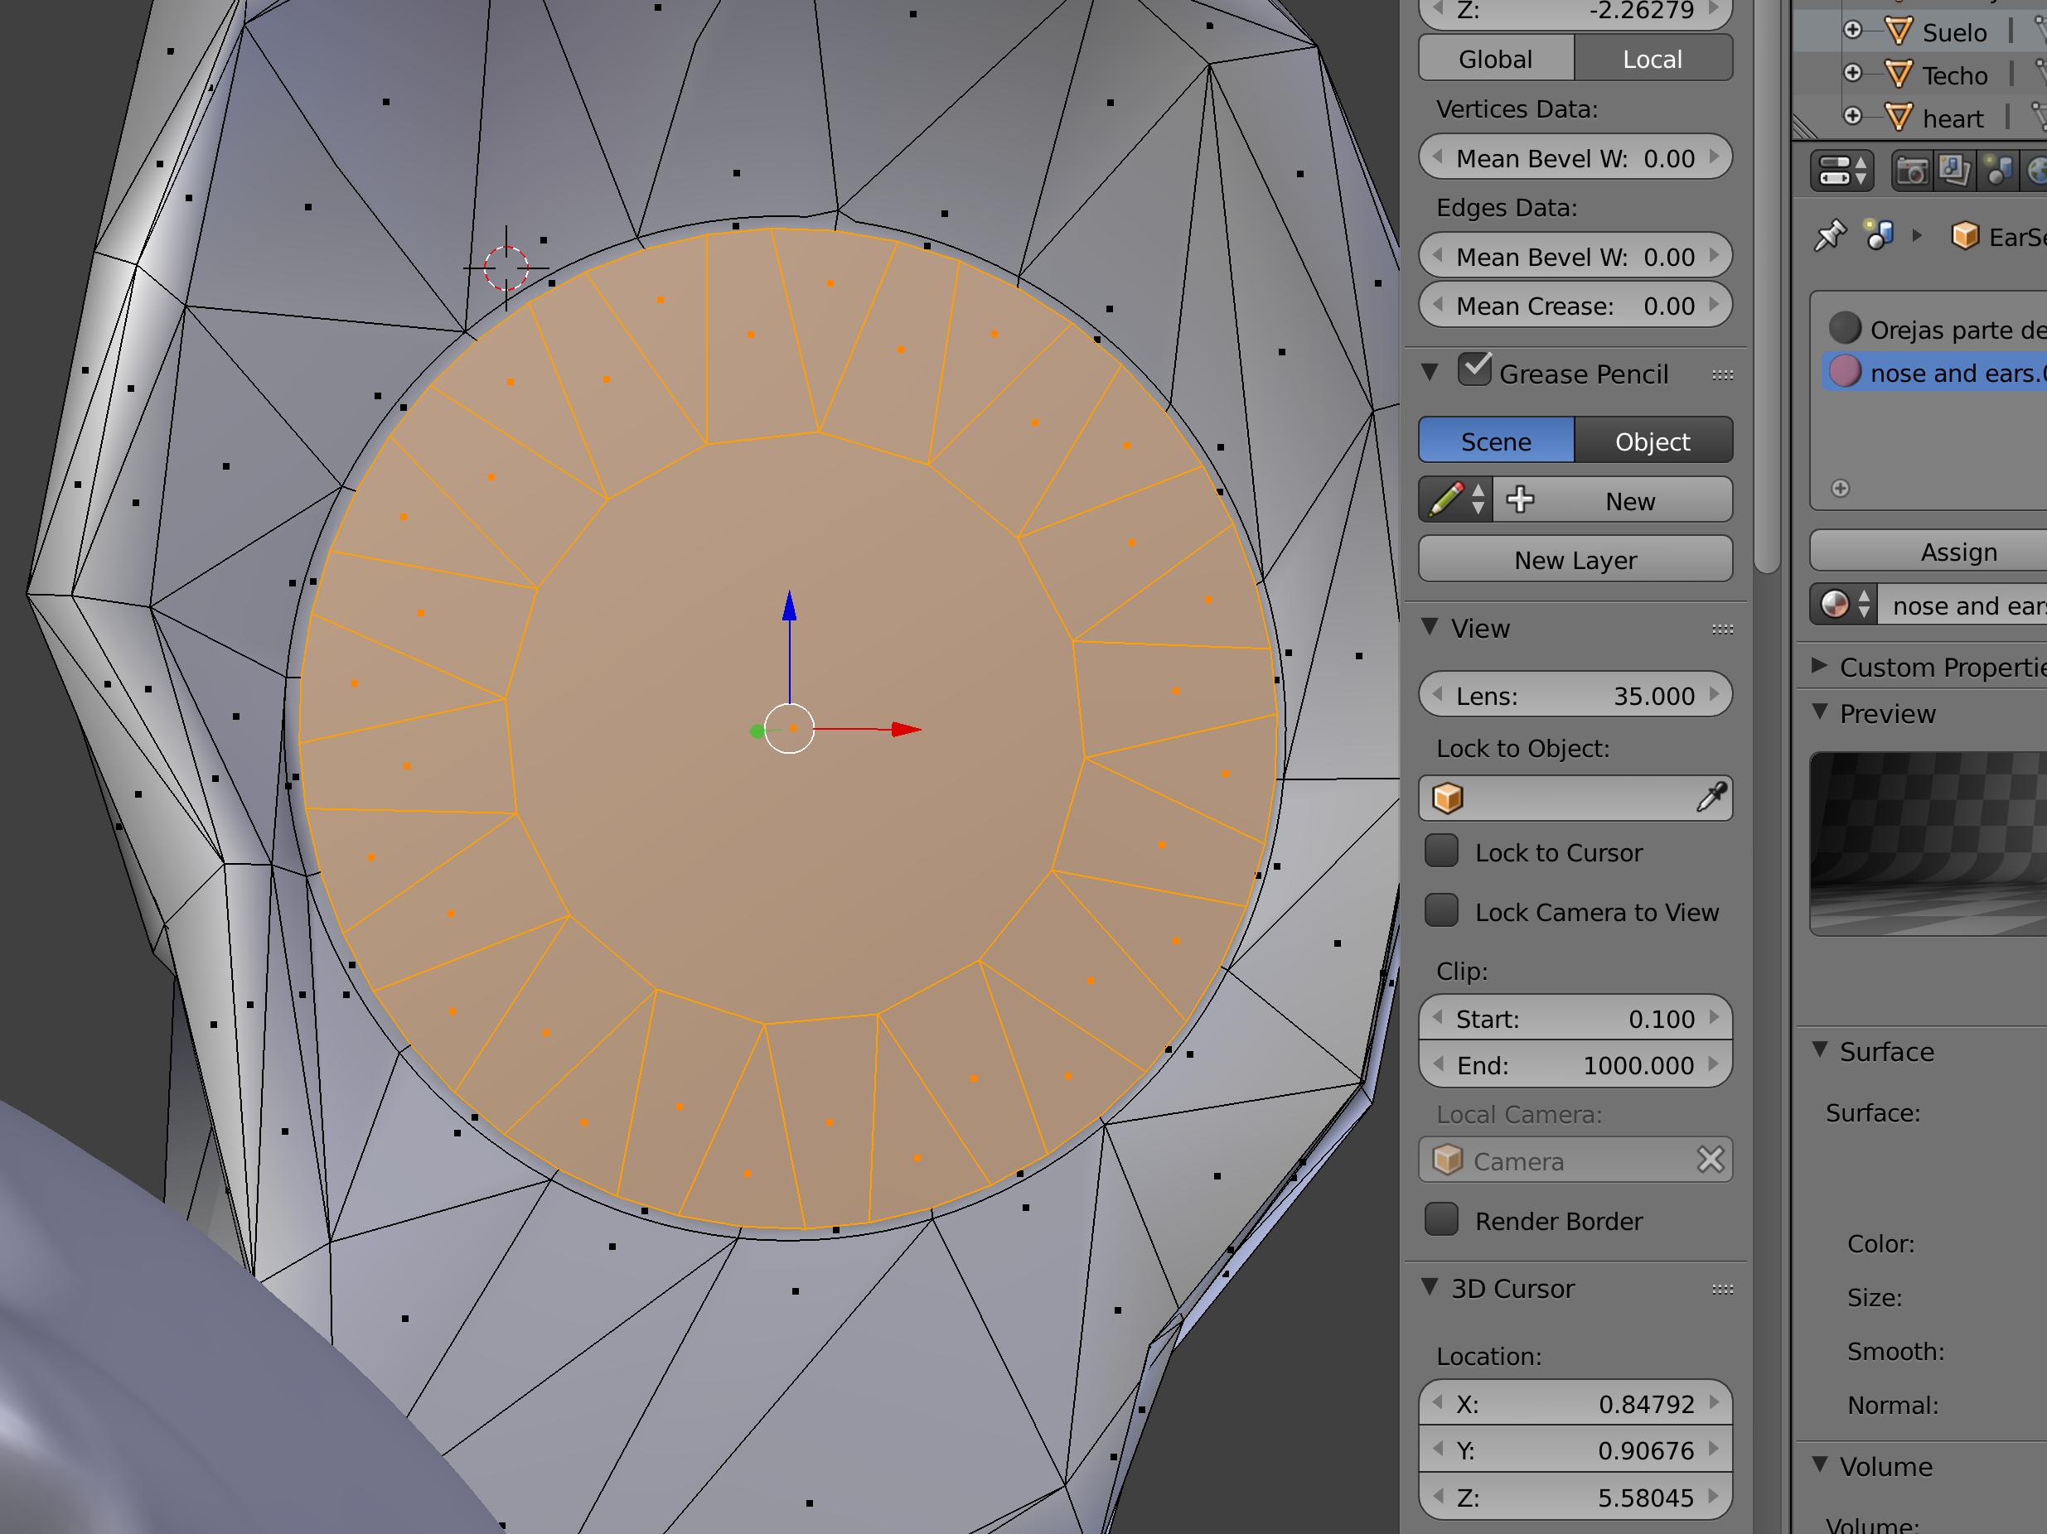
Task: Click the material preview thumbnail
Action: (1928, 843)
